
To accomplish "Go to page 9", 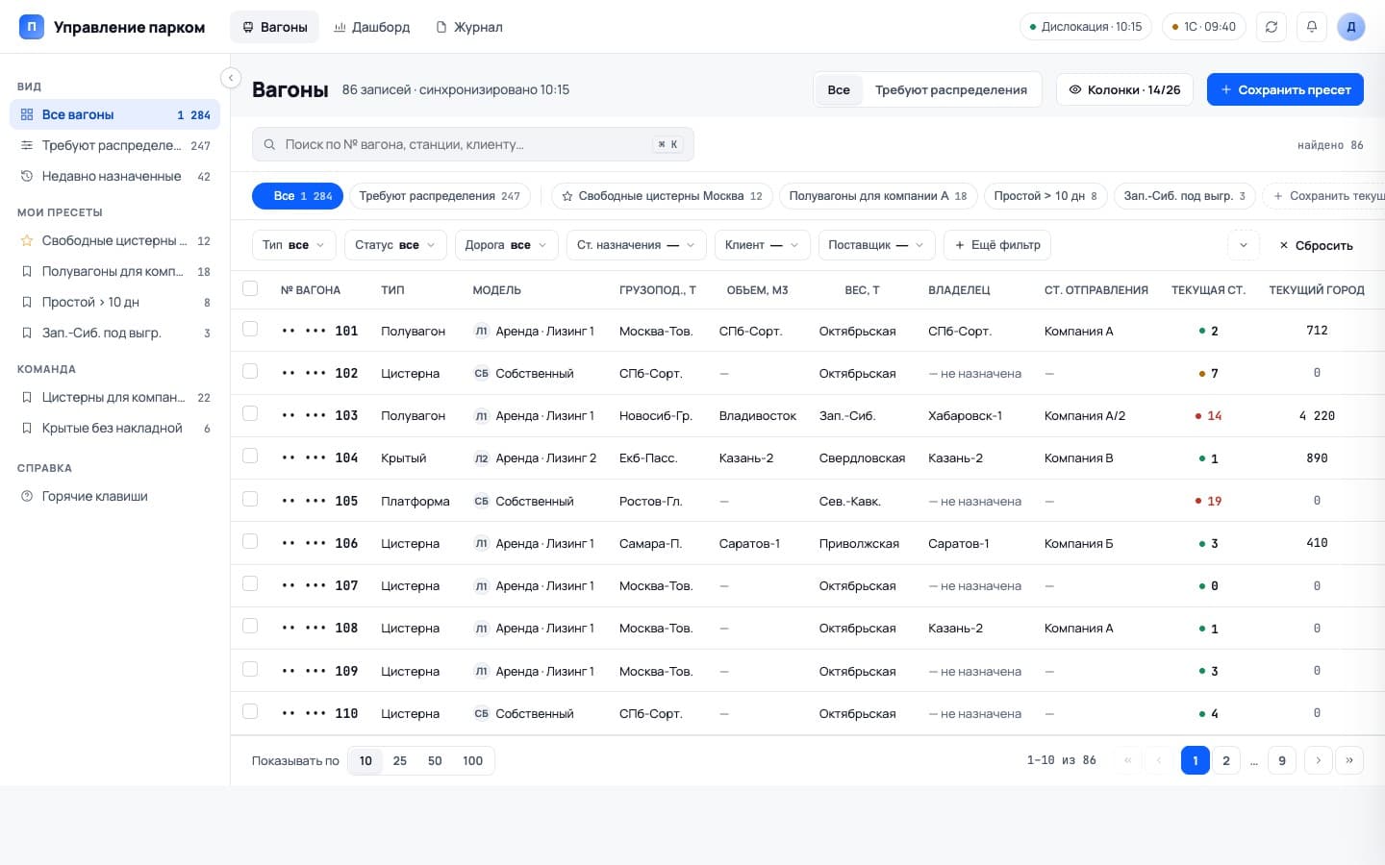I will [x=1281, y=760].
